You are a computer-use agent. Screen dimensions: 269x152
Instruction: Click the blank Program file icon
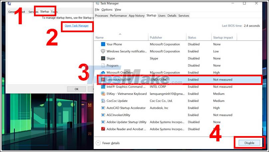pos(103,65)
